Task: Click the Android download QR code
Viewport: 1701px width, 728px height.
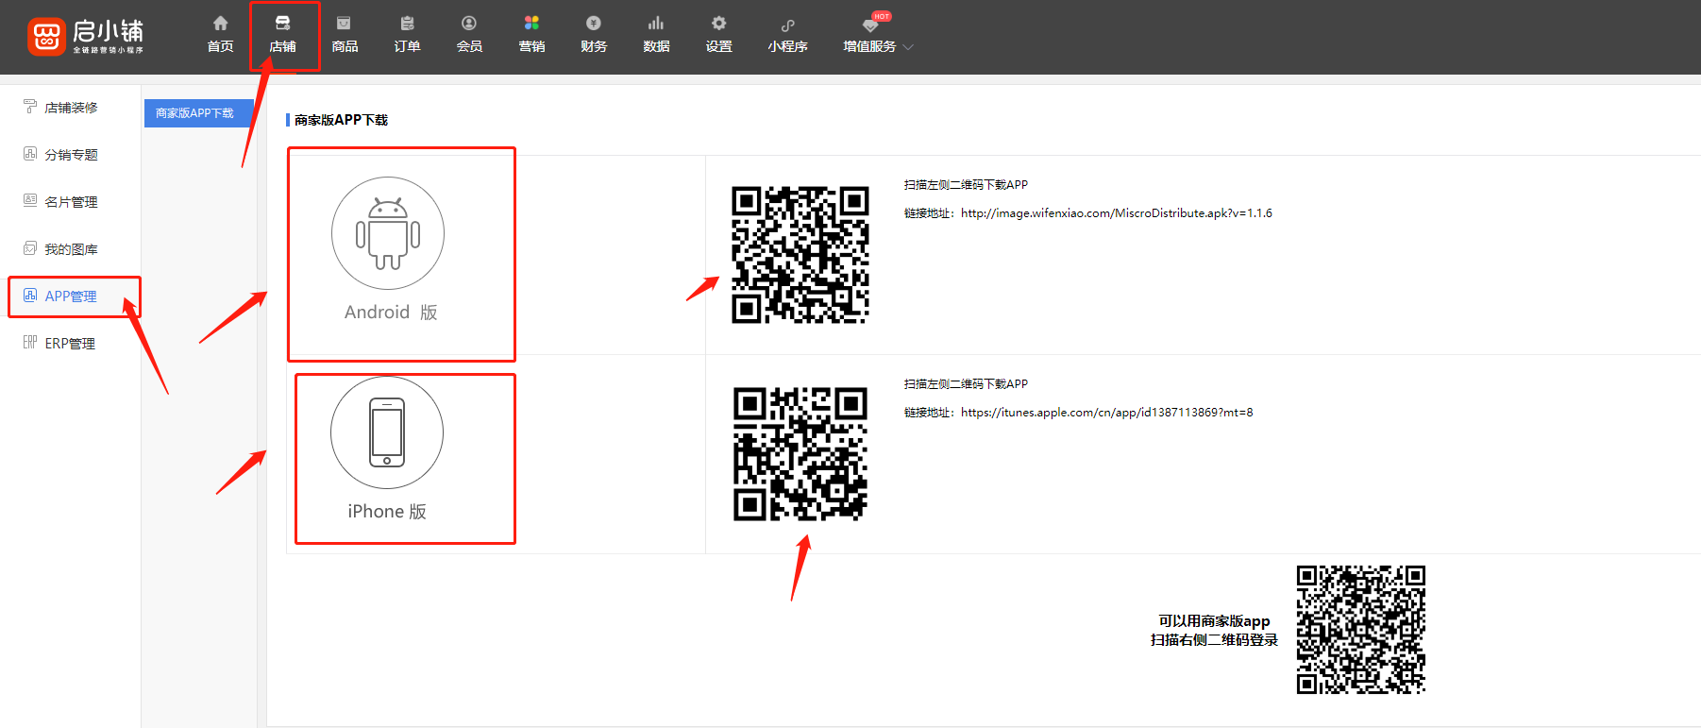Action: [x=800, y=255]
